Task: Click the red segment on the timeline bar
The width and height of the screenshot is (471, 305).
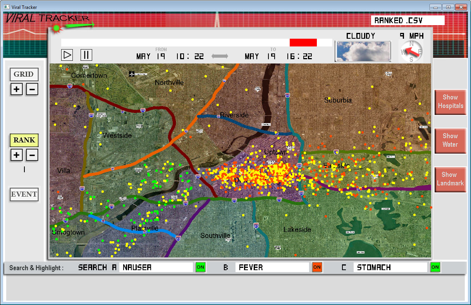Action: (x=303, y=43)
